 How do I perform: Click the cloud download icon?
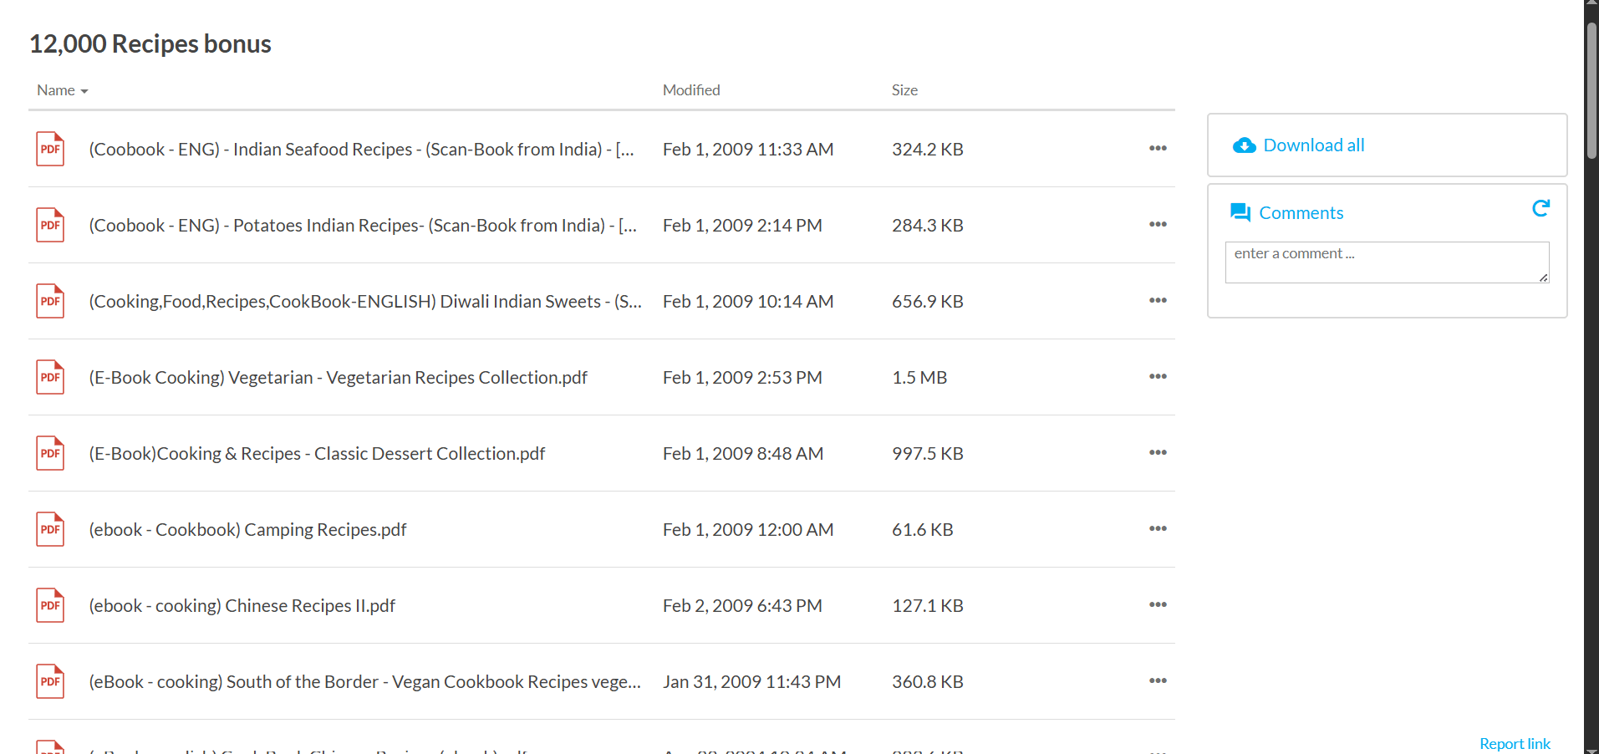click(1244, 145)
